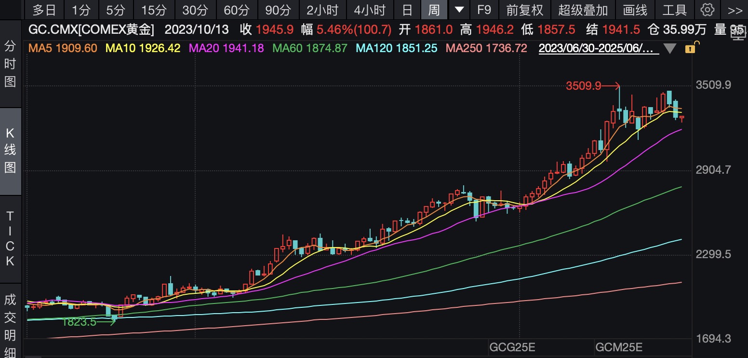Toggle the yellow padlock lock icon
748x358 pixels.
point(692,48)
